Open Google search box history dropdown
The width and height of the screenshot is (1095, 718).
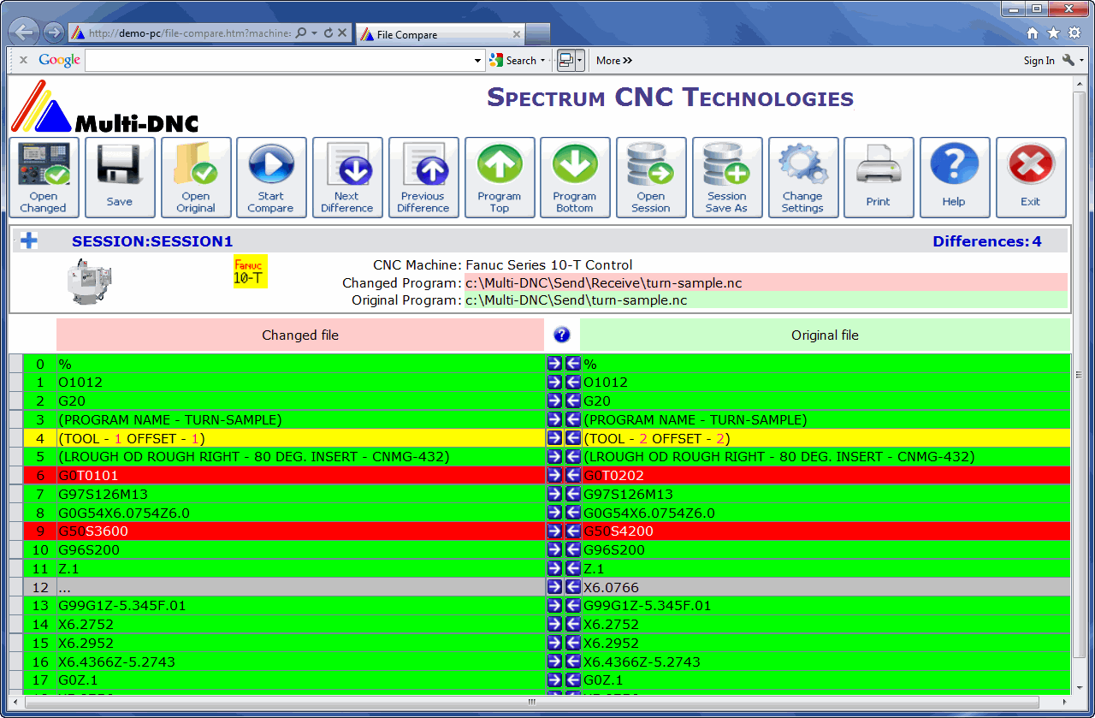point(478,61)
